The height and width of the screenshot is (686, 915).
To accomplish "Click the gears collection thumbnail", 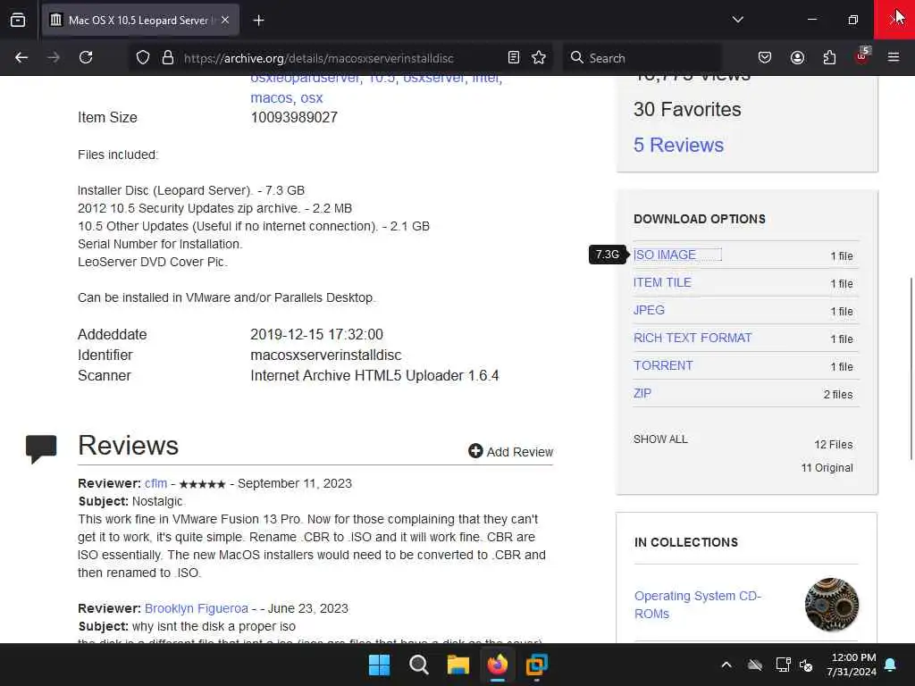I will (832, 605).
